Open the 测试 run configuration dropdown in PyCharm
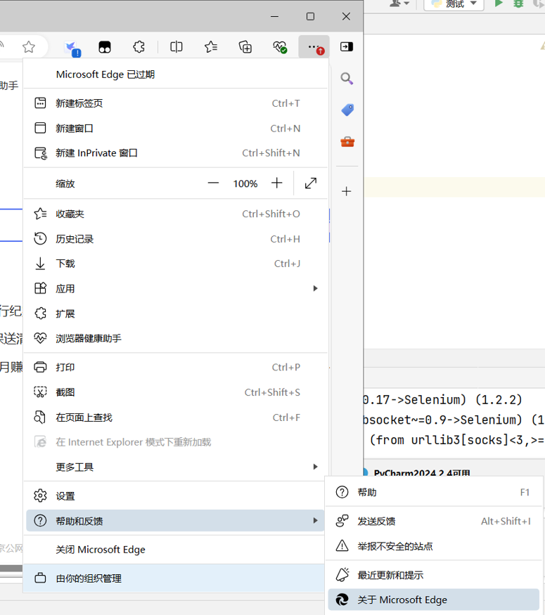This screenshot has height=615, width=545. [x=454, y=4]
